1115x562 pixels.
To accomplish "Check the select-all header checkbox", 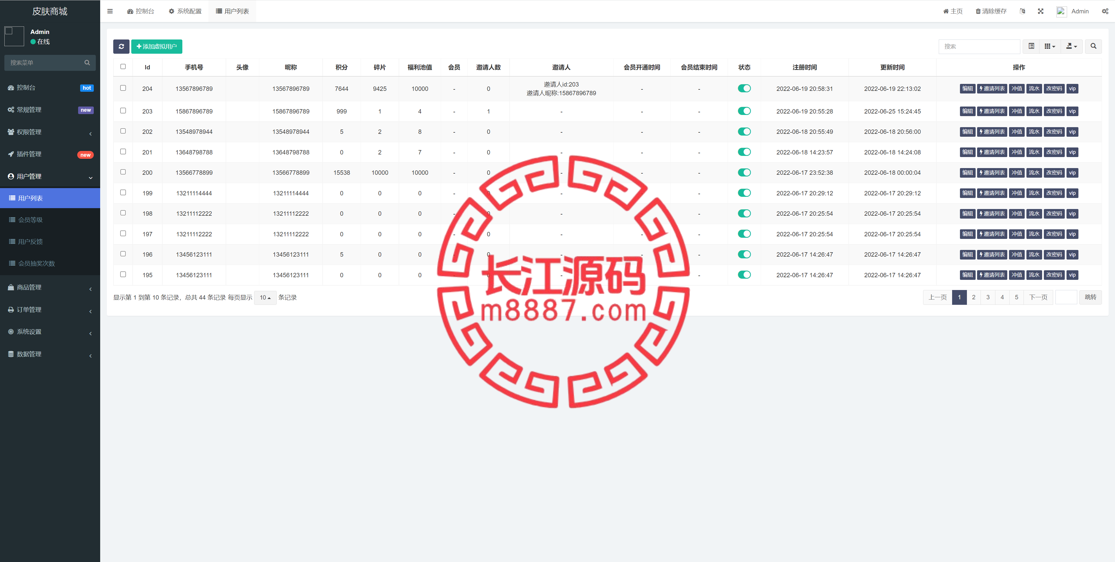I will (123, 67).
